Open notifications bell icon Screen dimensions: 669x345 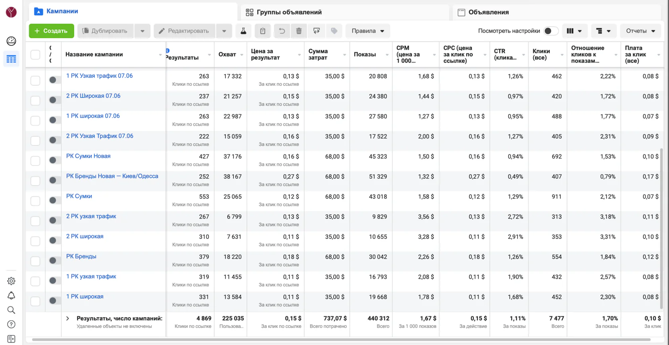[11, 295]
